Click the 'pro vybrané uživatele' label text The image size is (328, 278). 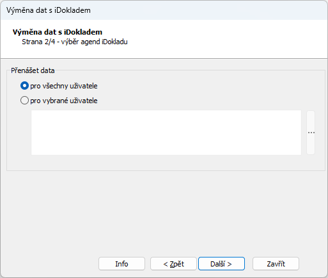(x=64, y=101)
